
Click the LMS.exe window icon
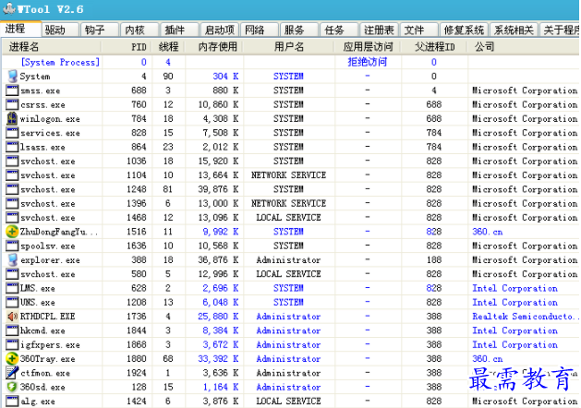[x=12, y=288]
